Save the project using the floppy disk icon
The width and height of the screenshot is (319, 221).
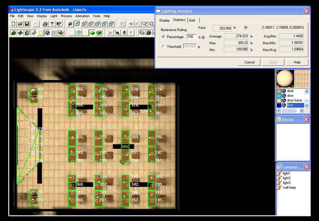(27, 24)
